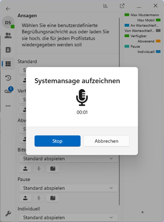Select the Von Warteschleif... entry
The width and height of the screenshot is (164, 222).
[x=139, y=31]
